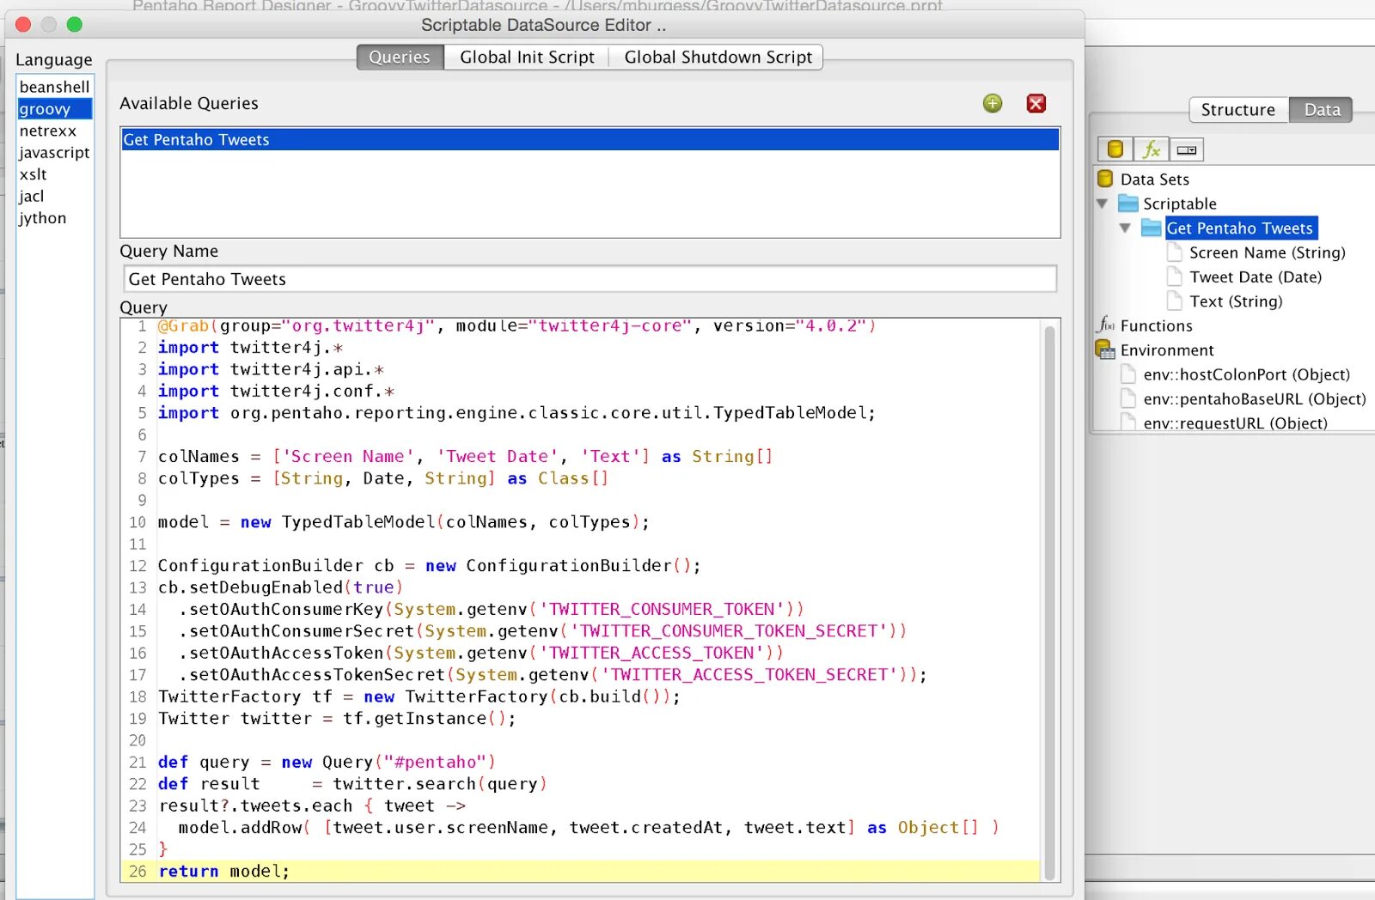Viewport: 1375px width, 900px height.
Task: Close the Scriptable DataSource Editor with the red button
Action: pos(24,25)
